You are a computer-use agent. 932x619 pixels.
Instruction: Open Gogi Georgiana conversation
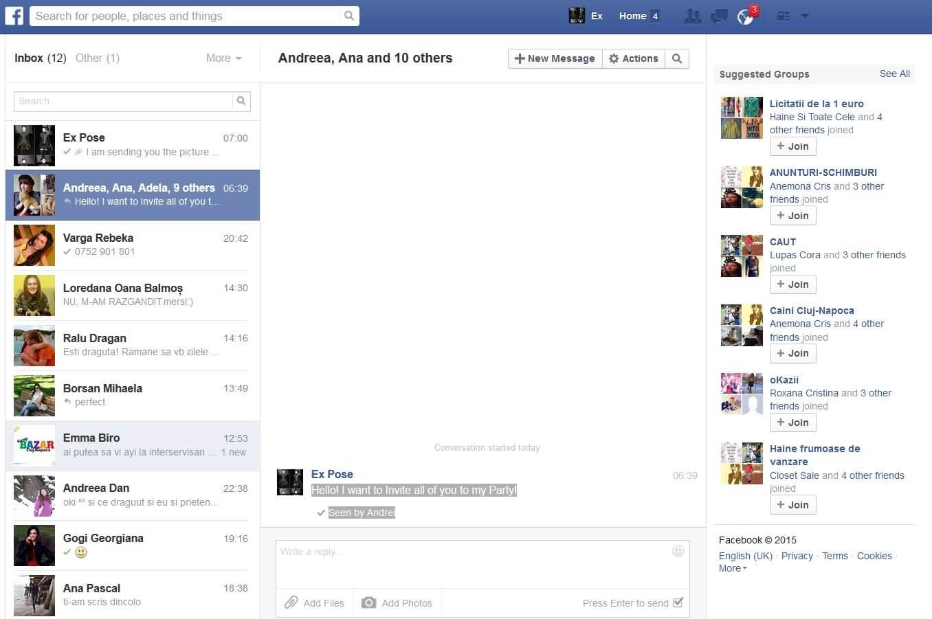pos(132,546)
